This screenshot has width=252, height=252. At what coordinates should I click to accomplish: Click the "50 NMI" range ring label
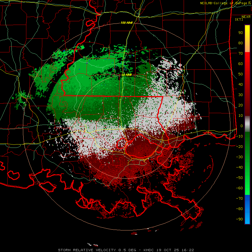[x=127, y=75]
